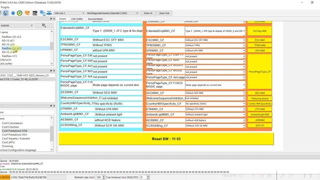Click the Contry HMI Specificity button
Screen dimensions: 320x180
point(259,103)
